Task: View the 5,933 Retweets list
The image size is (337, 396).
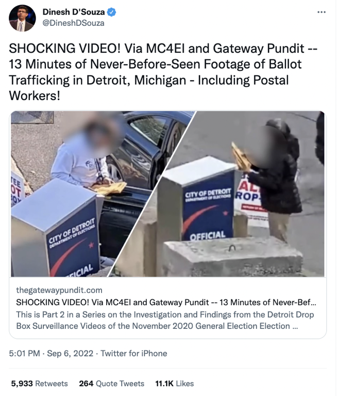Action: coord(40,384)
